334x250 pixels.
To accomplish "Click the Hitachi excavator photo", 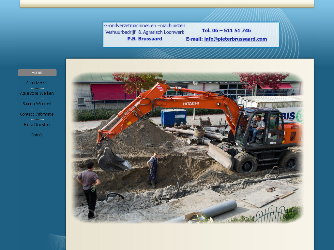I will tap(188, 147).
